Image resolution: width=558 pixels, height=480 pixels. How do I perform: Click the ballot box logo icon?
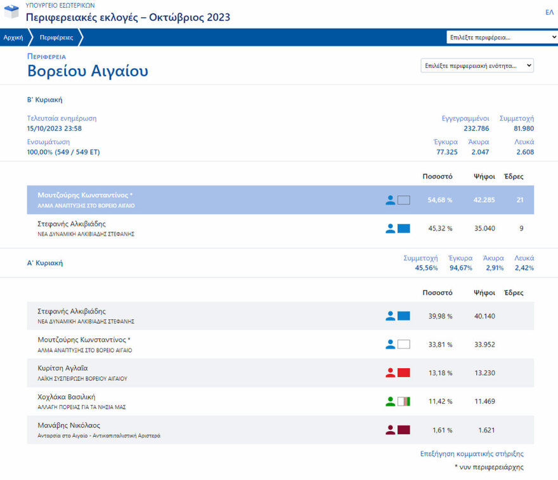point(11,12)
